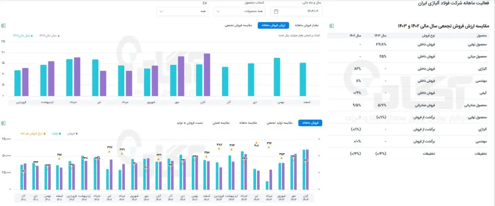Click the 'سال ۱۴۰۳' table column header
The image size is (495, 206).
click(x=380, y=35)
